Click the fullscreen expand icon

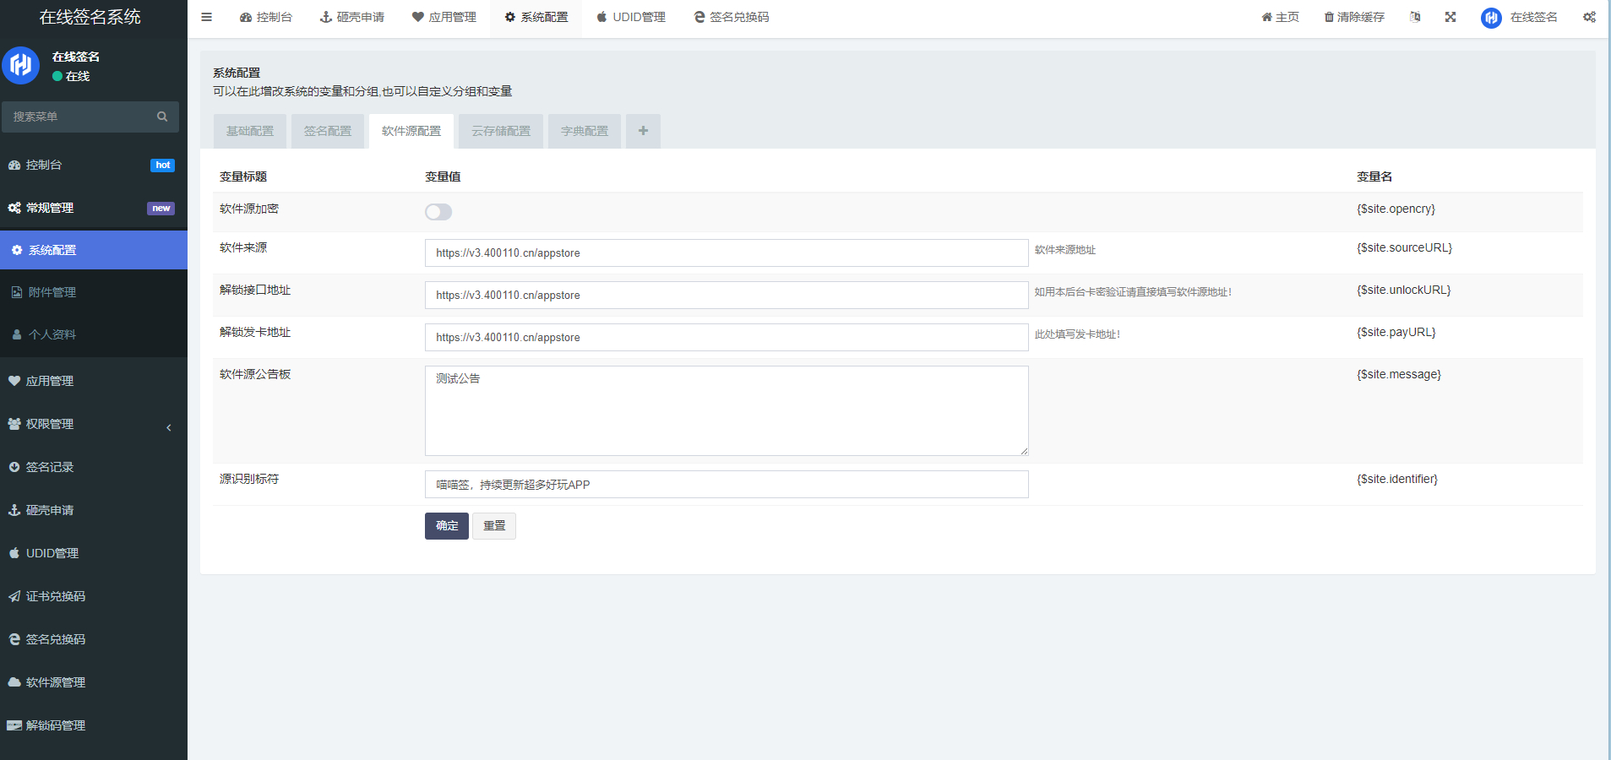coord(1450,17)
